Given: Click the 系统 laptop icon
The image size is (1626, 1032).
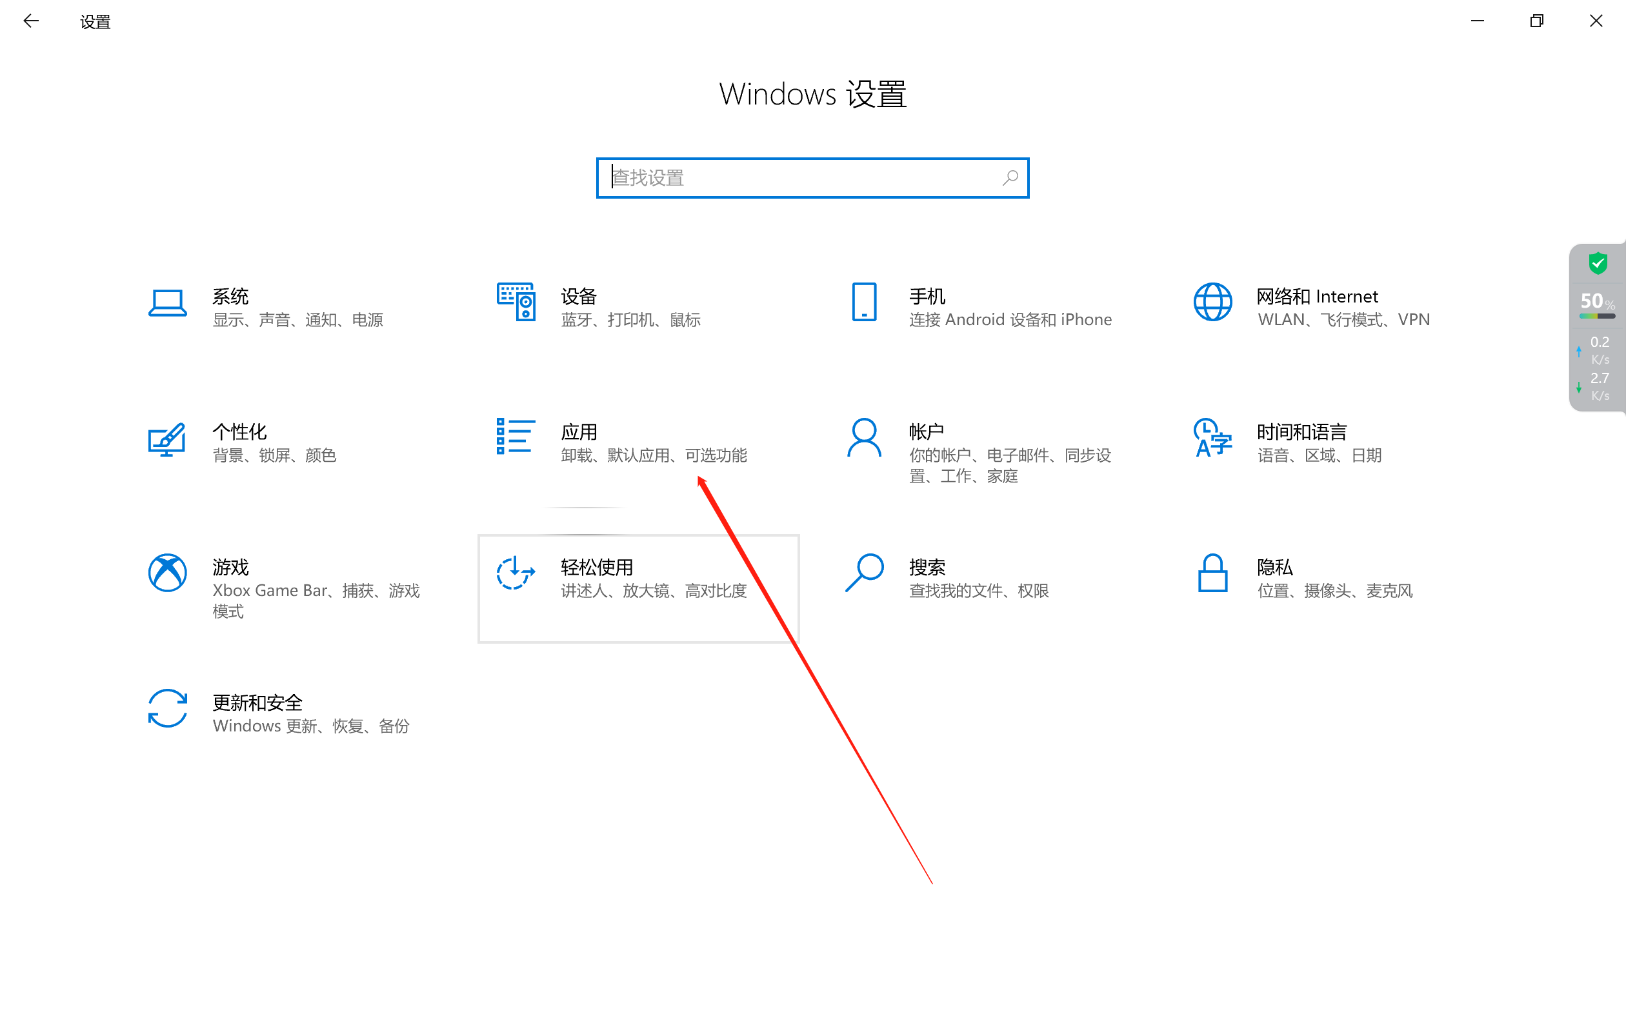Looking at the screenshot, I should pos(166,303).
